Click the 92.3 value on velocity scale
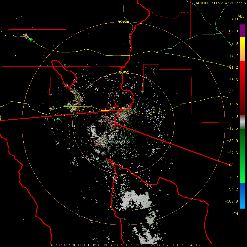This screenshot has width=247, height=247. [x=234, y=43]
